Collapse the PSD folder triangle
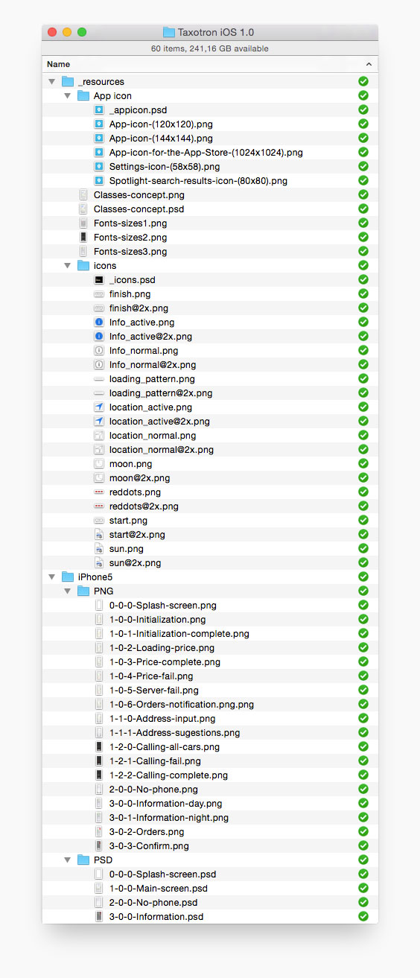This screenshot has height=978, width=420. (x=67, y=860)
